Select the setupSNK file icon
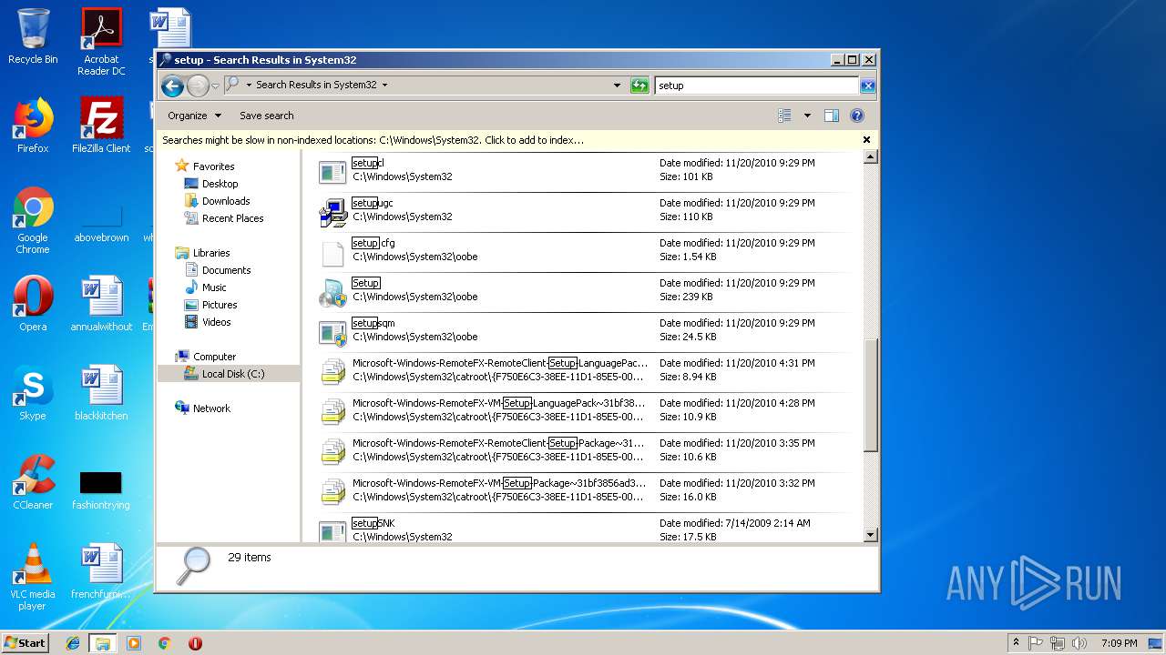1166x655 pixels. click(333, 530)
